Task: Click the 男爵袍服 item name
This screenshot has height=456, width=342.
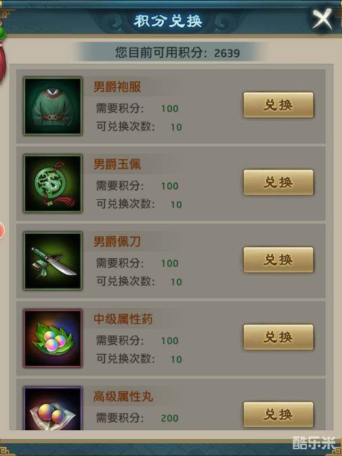Action: 117,87
